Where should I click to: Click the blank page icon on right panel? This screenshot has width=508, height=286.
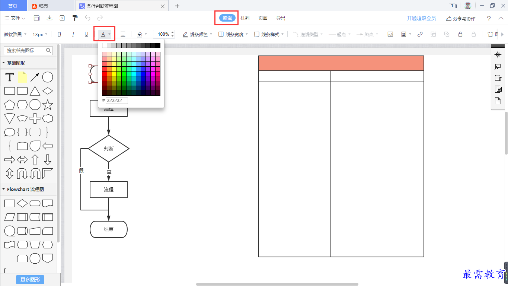[x=498, y=101]
